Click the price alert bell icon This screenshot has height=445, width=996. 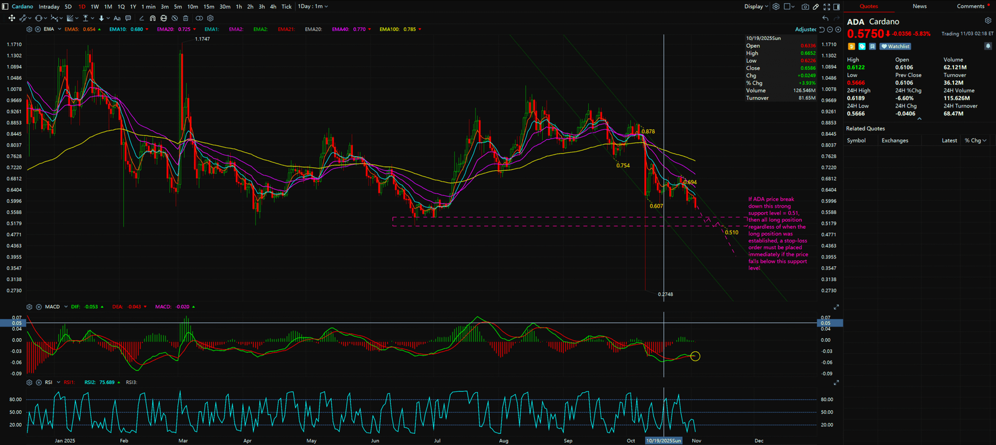tap(987, 46)
